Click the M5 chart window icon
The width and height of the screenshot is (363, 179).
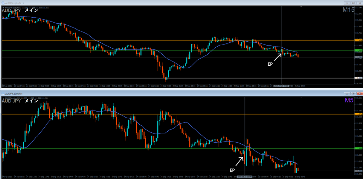[3, 94]
